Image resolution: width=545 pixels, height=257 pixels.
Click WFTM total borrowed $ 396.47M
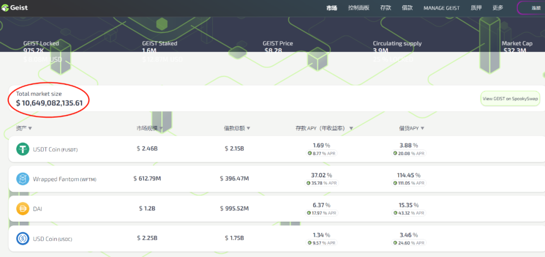pyautogui.click(x=234, y=178)
